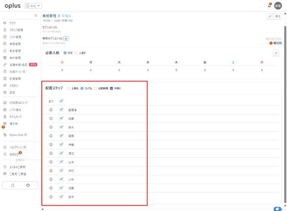Screen dimensions: 287x211
Task: Uncheck the checkbox for staff 田中
Action: coord(61,196)
